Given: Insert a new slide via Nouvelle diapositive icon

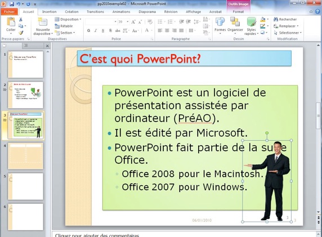Looking at the screenshot, I should click(43, 22).
